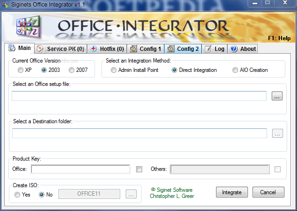The image size is (297, 211).
Task: Click the Create ISO browse button
Action: (x=131, y=194)
